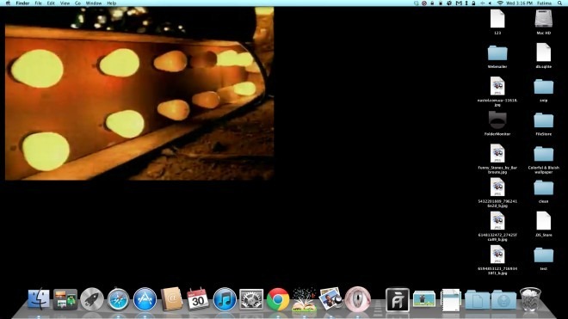
Task: Open the Trash in the dock
Action: pos(530,299)
